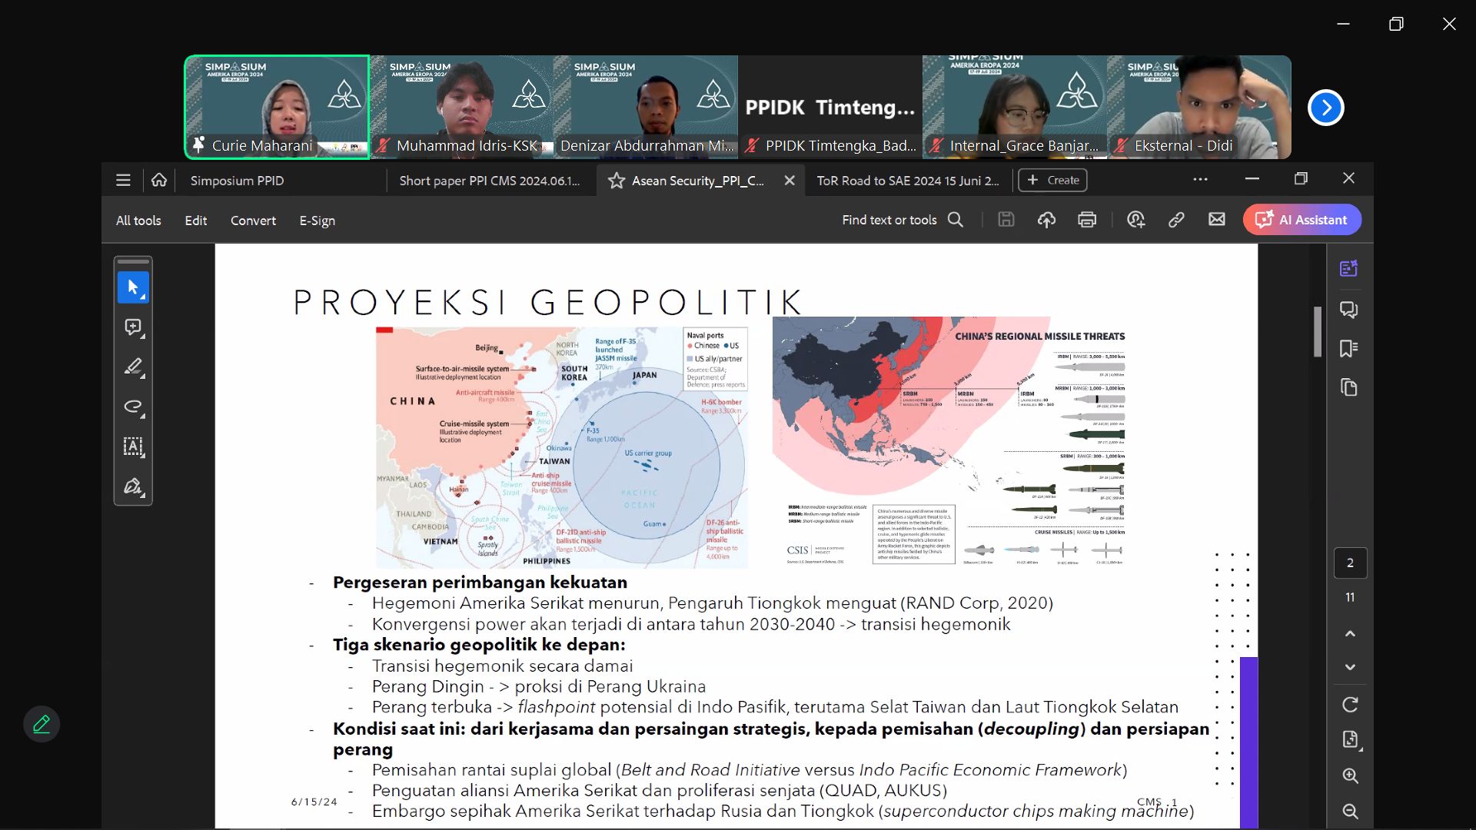Go to next page with down chevron

(1350, 667)
